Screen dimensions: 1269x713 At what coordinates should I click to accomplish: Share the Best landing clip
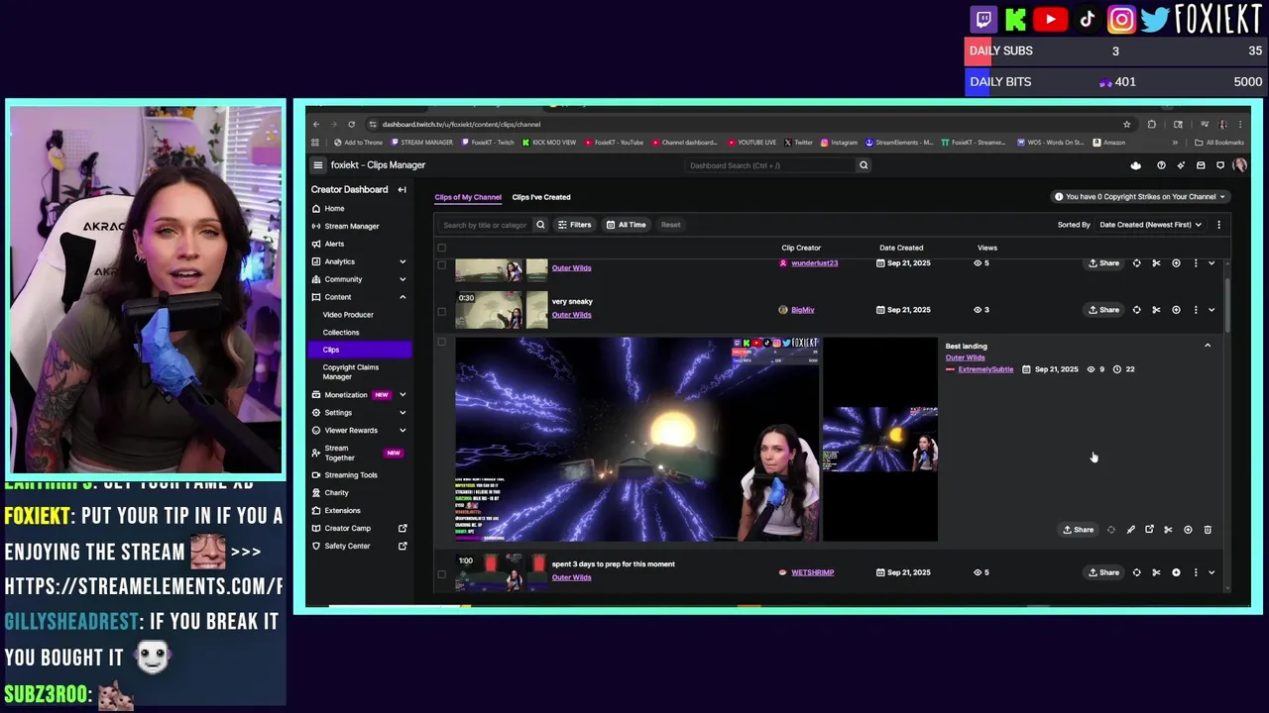click(1079, 530)
